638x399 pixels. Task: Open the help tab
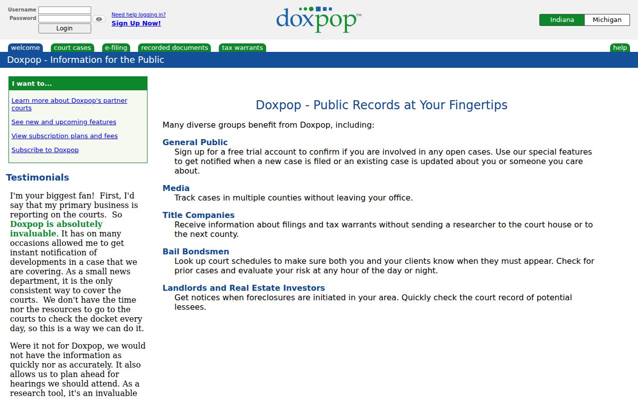tap(620, 48)
